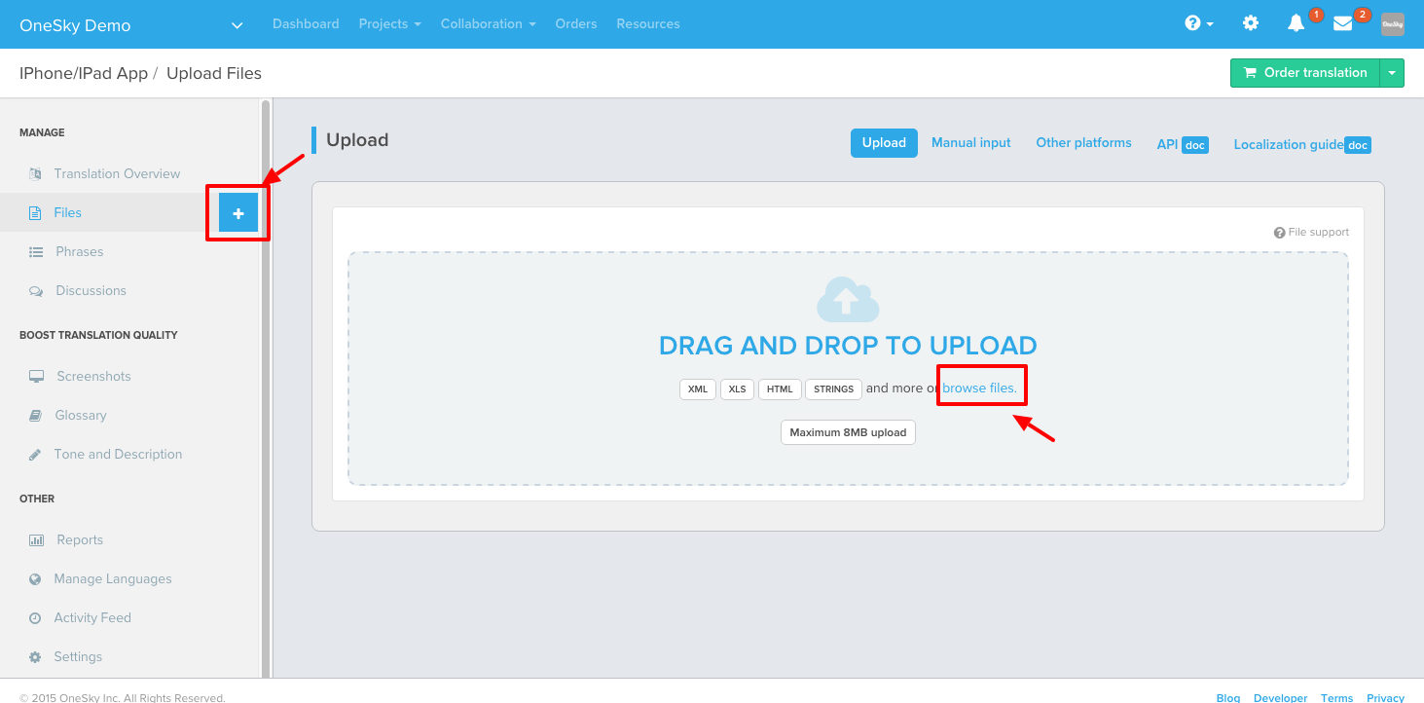Go to Dashboard
This screenshot has width=1424, height=703.
(x=306, y=23)
